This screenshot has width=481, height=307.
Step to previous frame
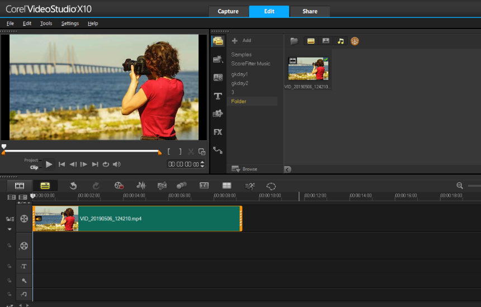[x=73, y=164]
